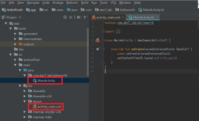This screenshot has width=199, height=121.
Task: Click HelloWorld breadcrumb in navigation bar
Action: point(12,10)
